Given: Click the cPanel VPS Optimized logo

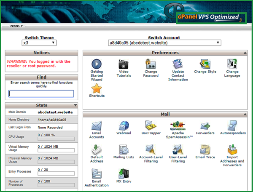Looking at the screenshot, I should (x=211, y=18).
